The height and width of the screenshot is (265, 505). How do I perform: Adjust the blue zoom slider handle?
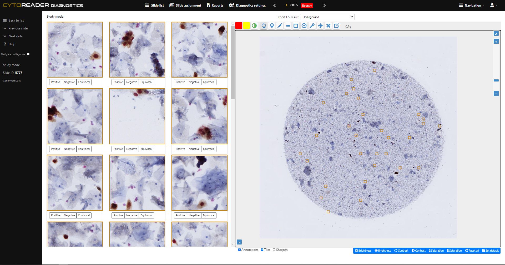pyautogui.click(x=496, y=80)
